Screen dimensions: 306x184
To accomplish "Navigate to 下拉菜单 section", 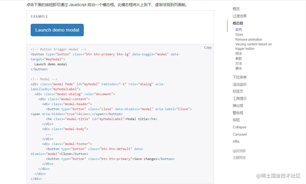I will (240, 77).
